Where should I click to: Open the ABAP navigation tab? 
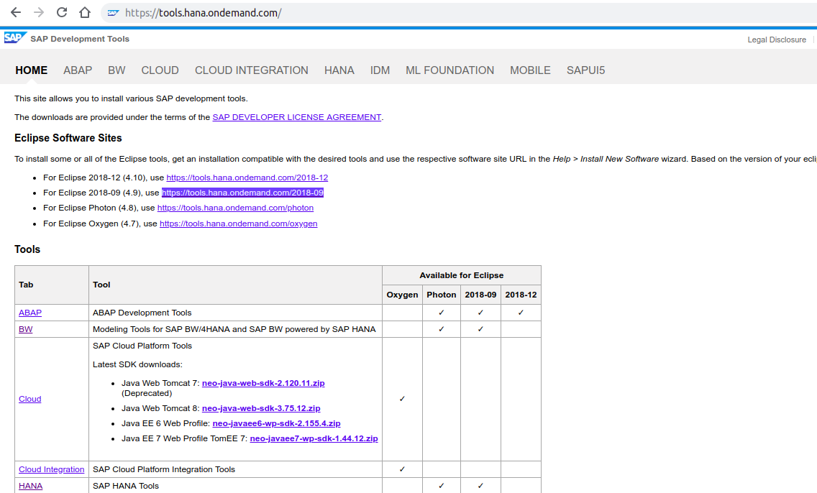point(78,70)
